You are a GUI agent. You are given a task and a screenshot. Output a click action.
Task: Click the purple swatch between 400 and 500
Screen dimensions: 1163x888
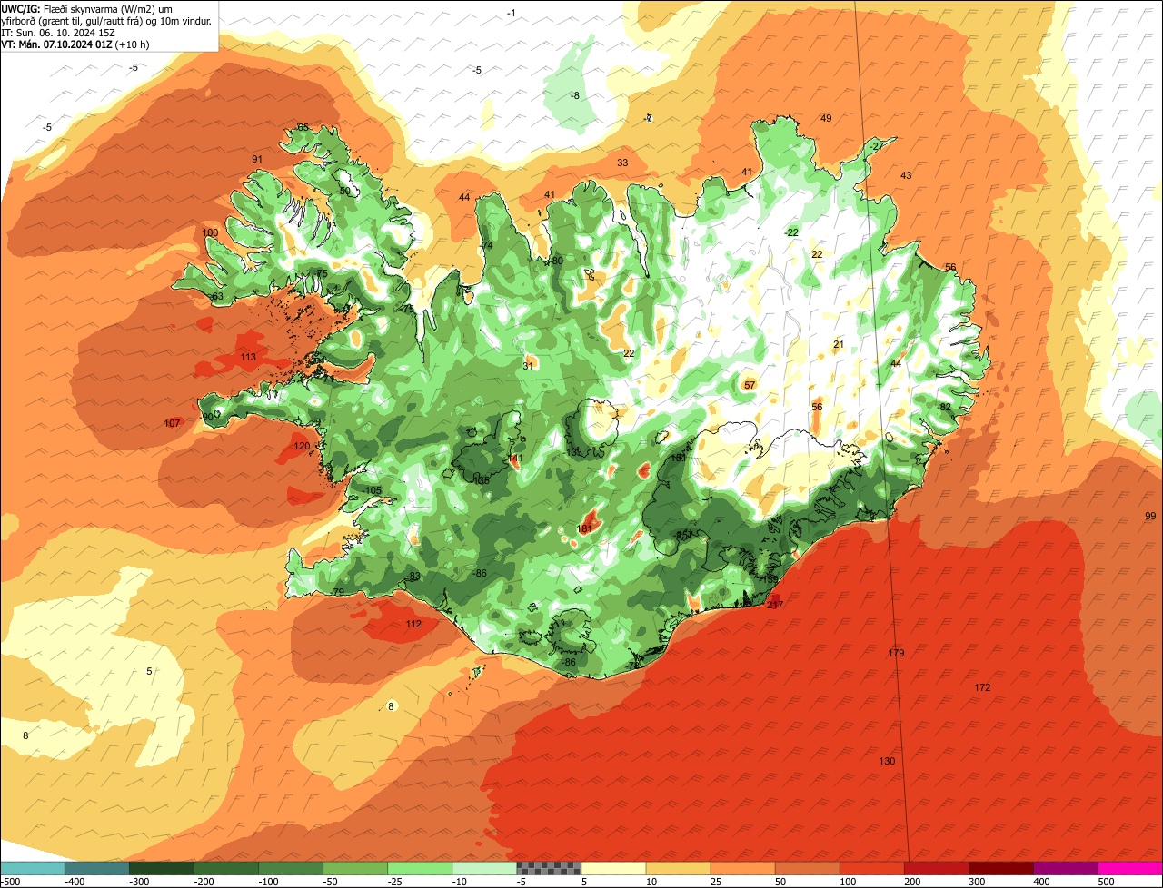tap(1066, 869)
